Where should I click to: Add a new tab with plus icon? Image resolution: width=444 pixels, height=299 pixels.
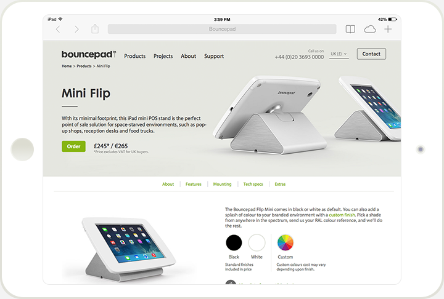click(388, 29)
